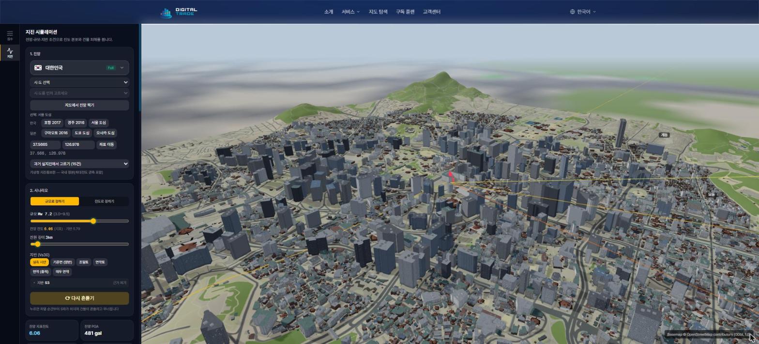Open the 한국어 language dropdown
The width and height of the screenshot is (759, 344).
click(x=583, y=12)
